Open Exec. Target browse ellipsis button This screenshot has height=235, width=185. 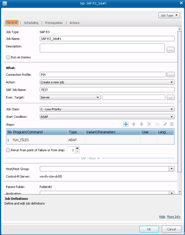171,98
